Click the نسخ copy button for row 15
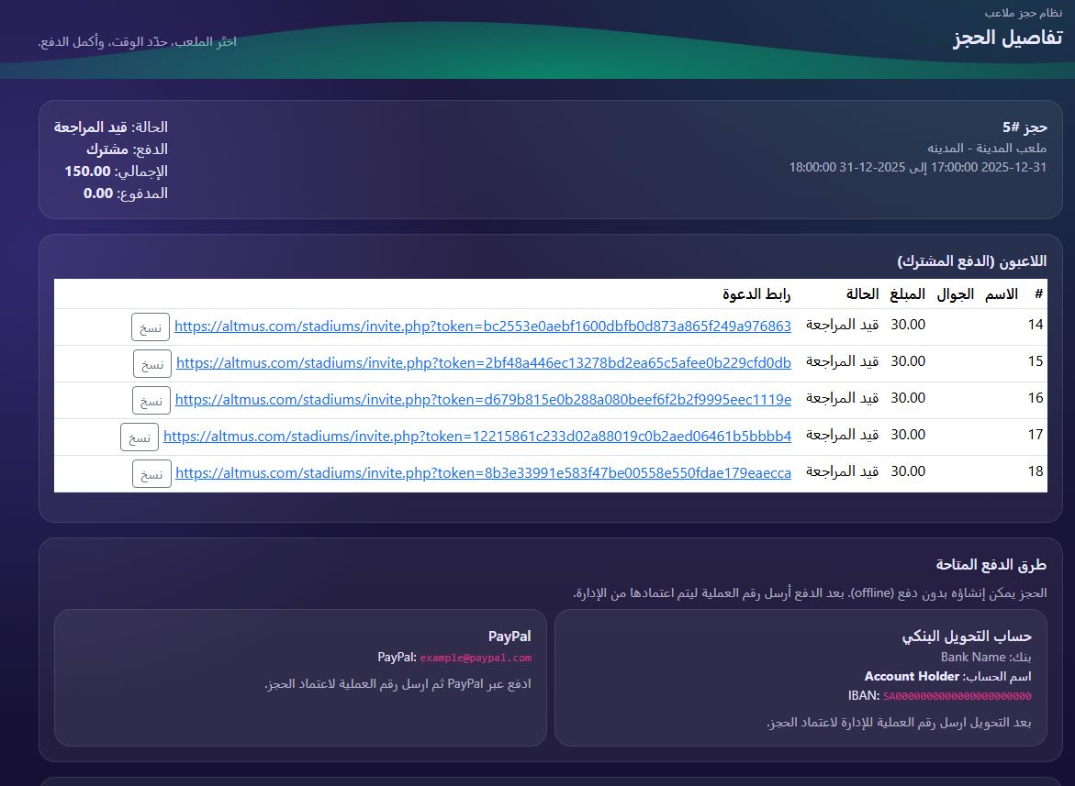The height and width of the screenshot is (786, 1075). [151, 363]
